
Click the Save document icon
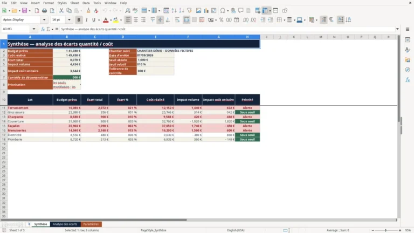(25, 11)
